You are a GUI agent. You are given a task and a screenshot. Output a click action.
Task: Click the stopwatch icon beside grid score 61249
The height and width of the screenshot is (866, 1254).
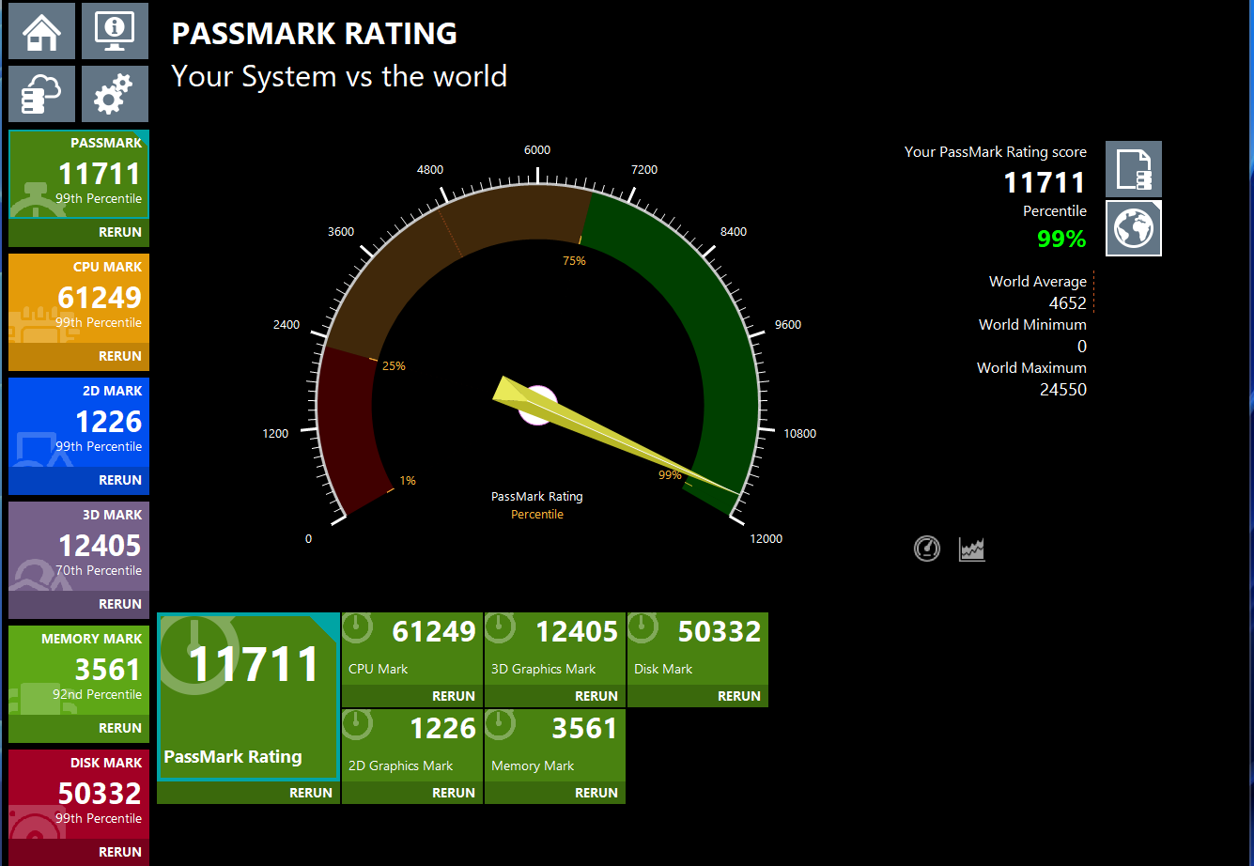click(357, 627)
